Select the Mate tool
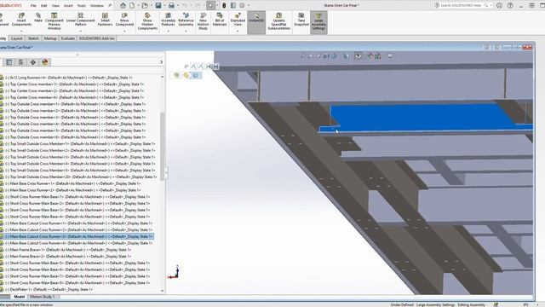This screenshot has height=307, width=545. click(x=38, y=18)
